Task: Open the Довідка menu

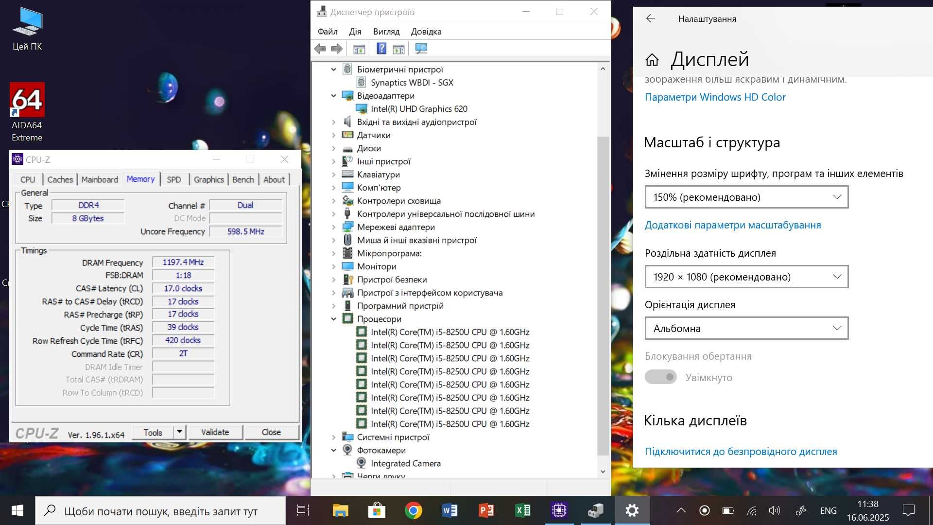Action: (x=426, y=32)
